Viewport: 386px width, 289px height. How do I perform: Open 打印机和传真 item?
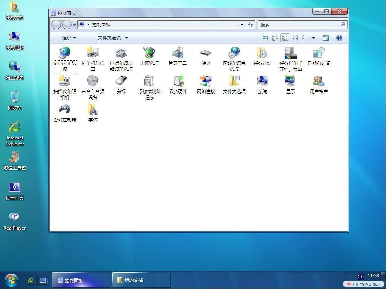(x=93, y=59)
